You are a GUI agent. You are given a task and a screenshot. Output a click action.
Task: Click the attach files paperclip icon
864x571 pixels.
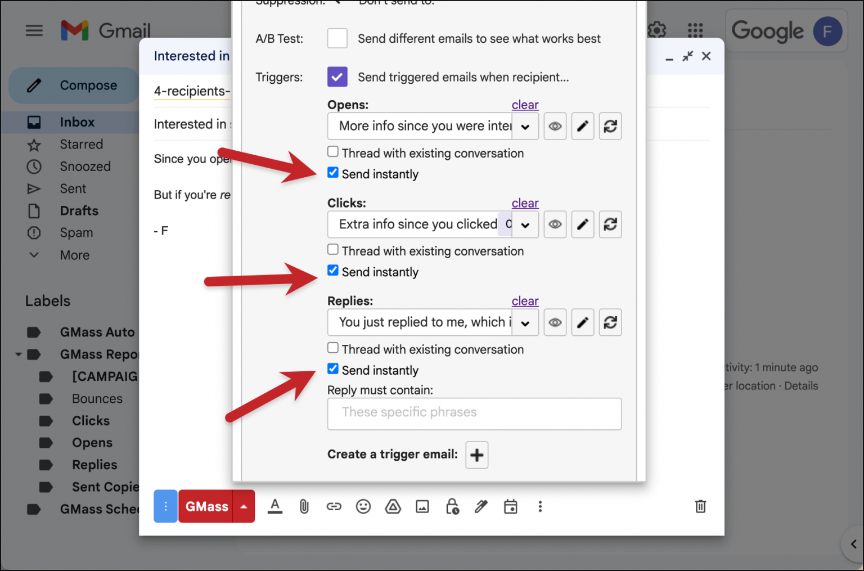[x=304, y=506]
